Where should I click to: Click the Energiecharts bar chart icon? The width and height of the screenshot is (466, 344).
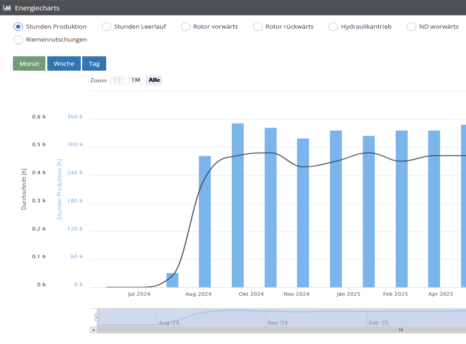7,7
